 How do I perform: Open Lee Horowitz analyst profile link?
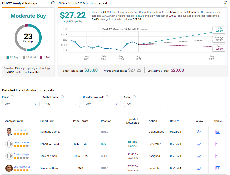pos(22,167)
